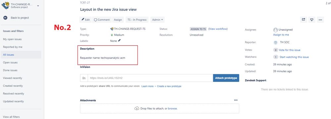The height and width of the screenshot is (119, 331).
Task: Click the issue title text
Action: click(x=108, y=10)
